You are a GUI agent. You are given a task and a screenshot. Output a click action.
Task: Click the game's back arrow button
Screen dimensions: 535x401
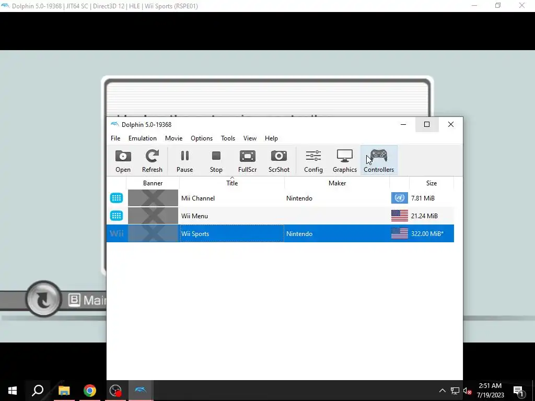point(43,299)
